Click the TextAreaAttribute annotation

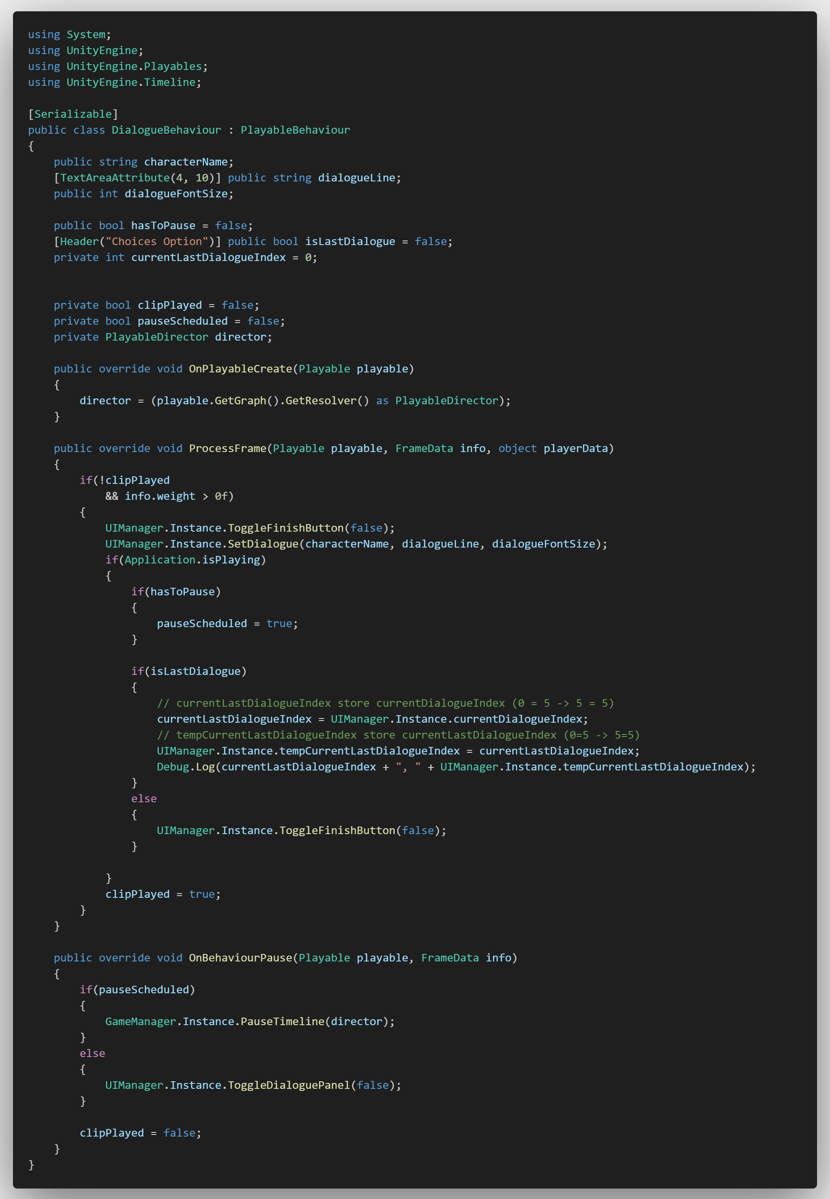115,178
